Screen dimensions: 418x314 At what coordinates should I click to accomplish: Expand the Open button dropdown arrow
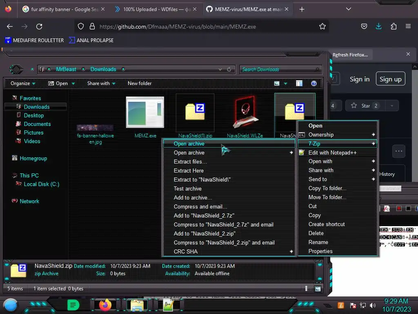73,84
